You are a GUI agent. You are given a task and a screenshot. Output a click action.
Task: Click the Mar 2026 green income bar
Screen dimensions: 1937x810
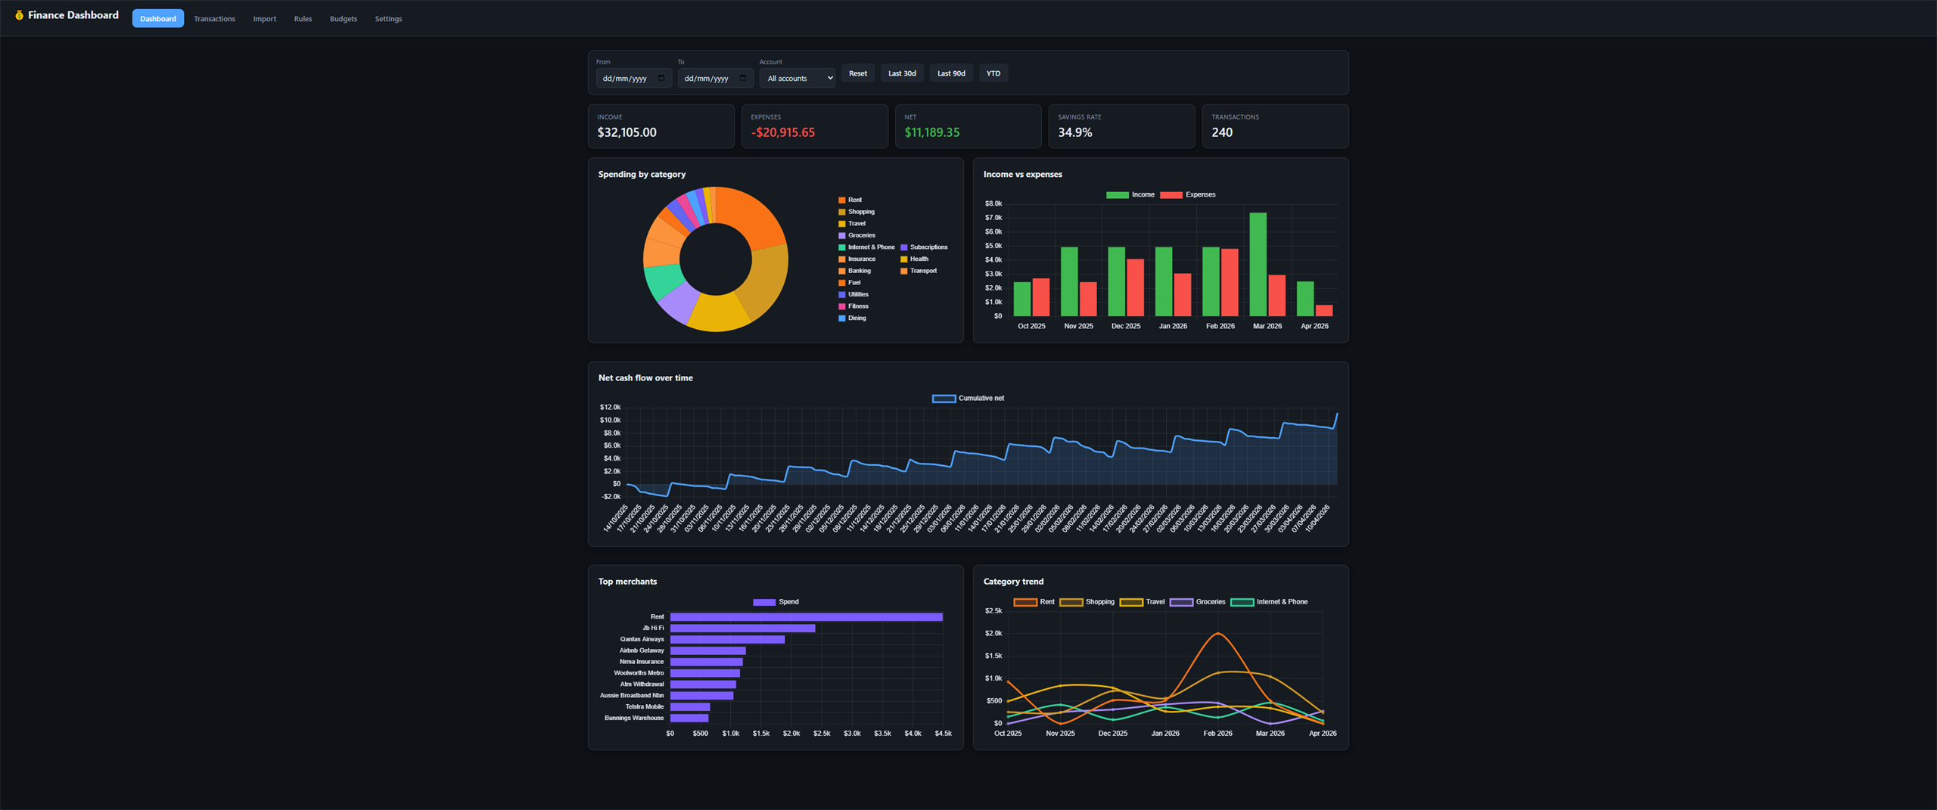tap(1258, 265)
